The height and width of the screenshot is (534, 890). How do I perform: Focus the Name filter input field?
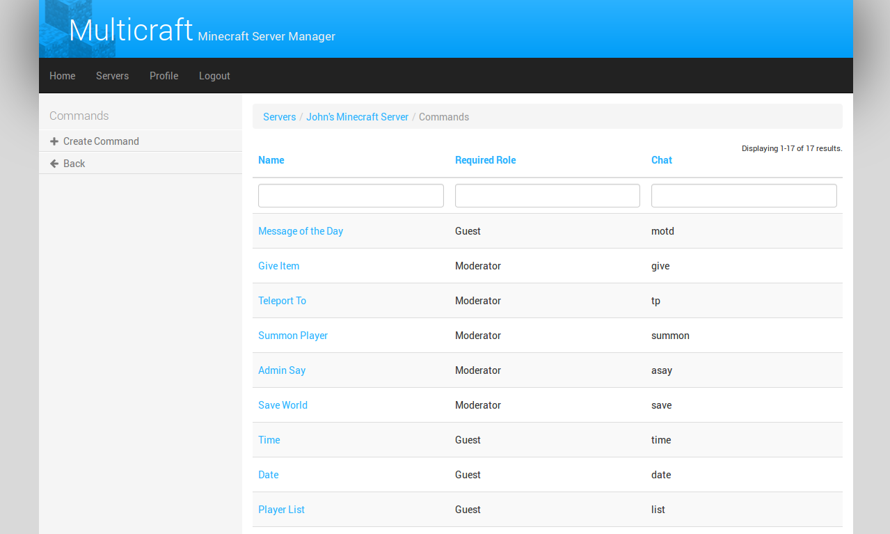(x=351, y=196)
